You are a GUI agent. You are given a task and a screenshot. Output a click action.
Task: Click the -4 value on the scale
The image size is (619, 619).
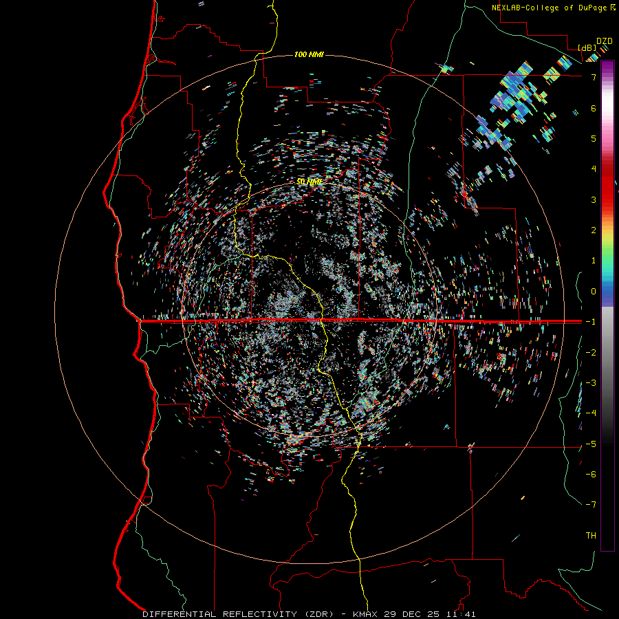(591, 413)
